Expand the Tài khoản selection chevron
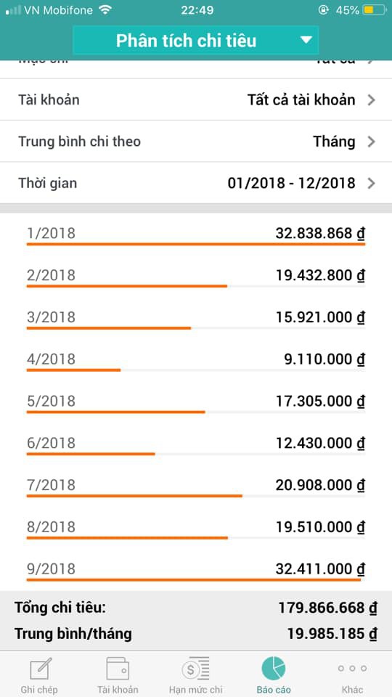This screenshot has height=697, width=392. pos(371,100)
